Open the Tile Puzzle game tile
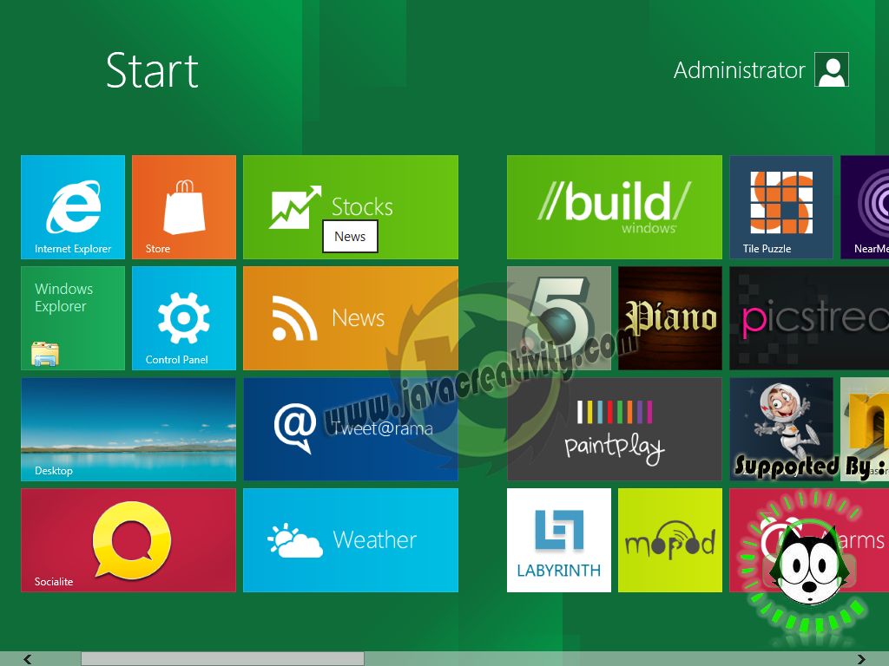The height and width of the screenshot is (666, 889). pos(781,207)
